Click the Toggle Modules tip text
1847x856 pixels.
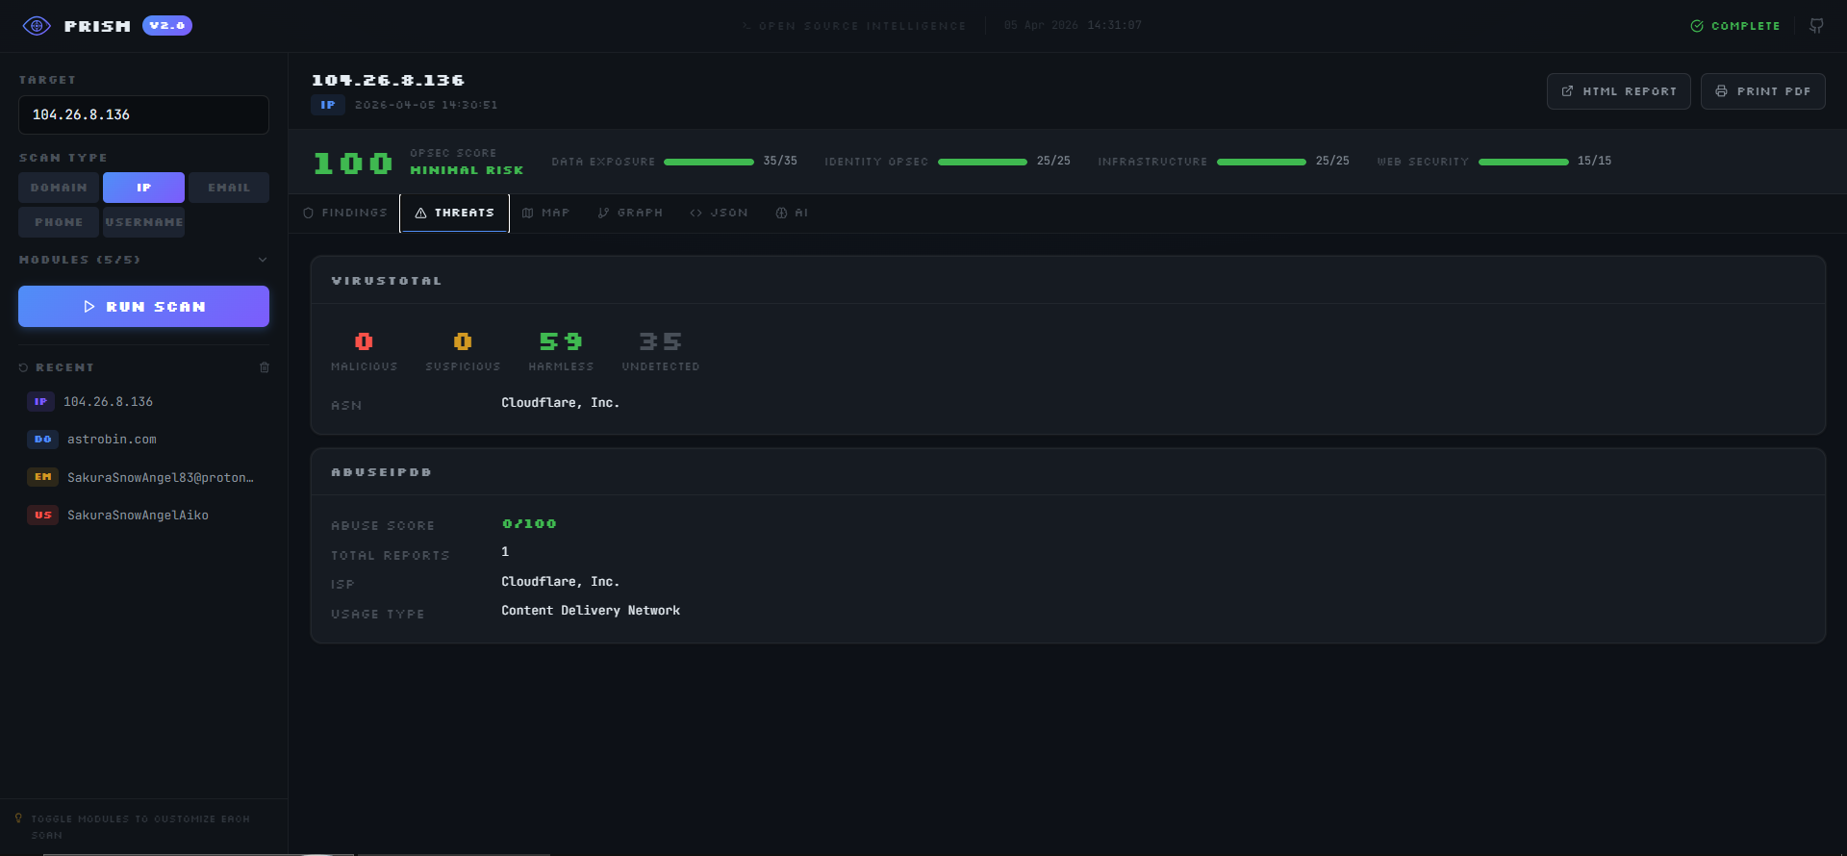(140, 827)
